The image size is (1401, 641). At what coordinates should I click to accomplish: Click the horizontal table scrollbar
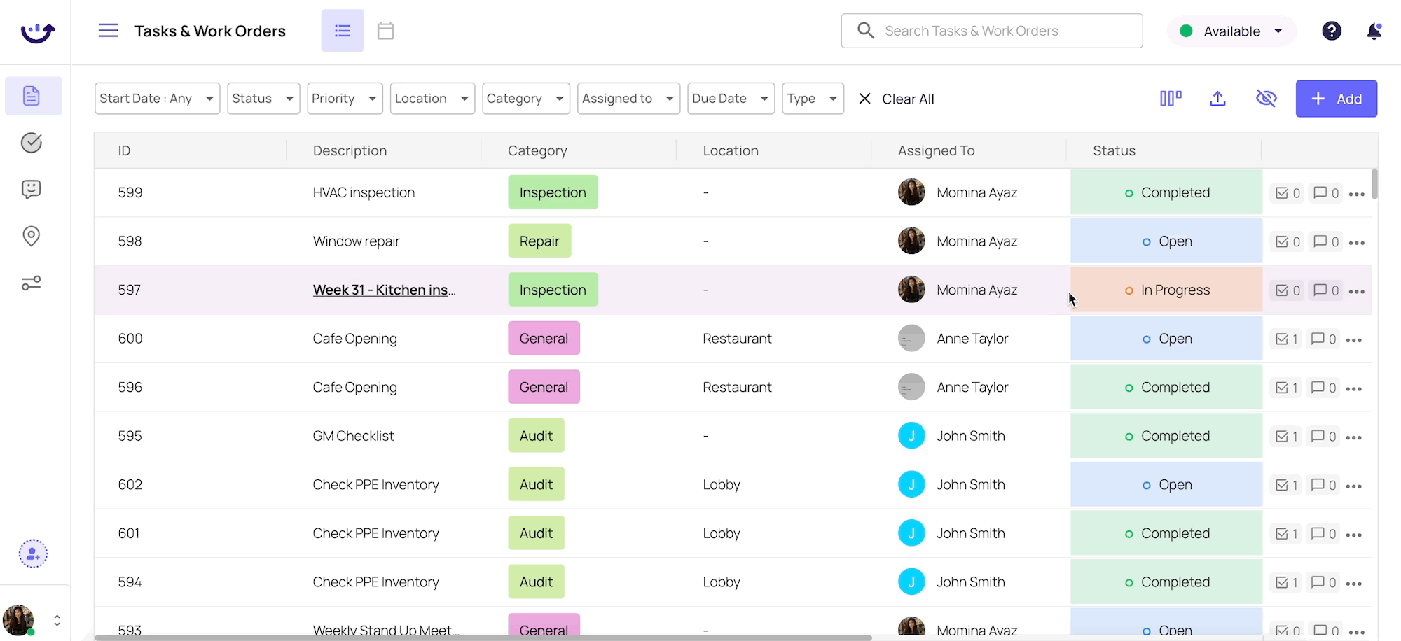483,638
